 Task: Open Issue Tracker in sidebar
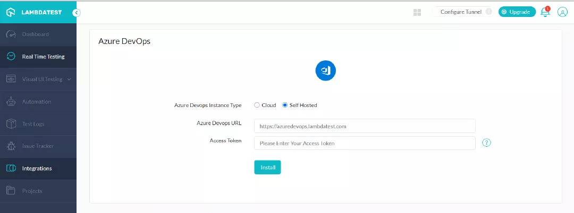[38, 146]
